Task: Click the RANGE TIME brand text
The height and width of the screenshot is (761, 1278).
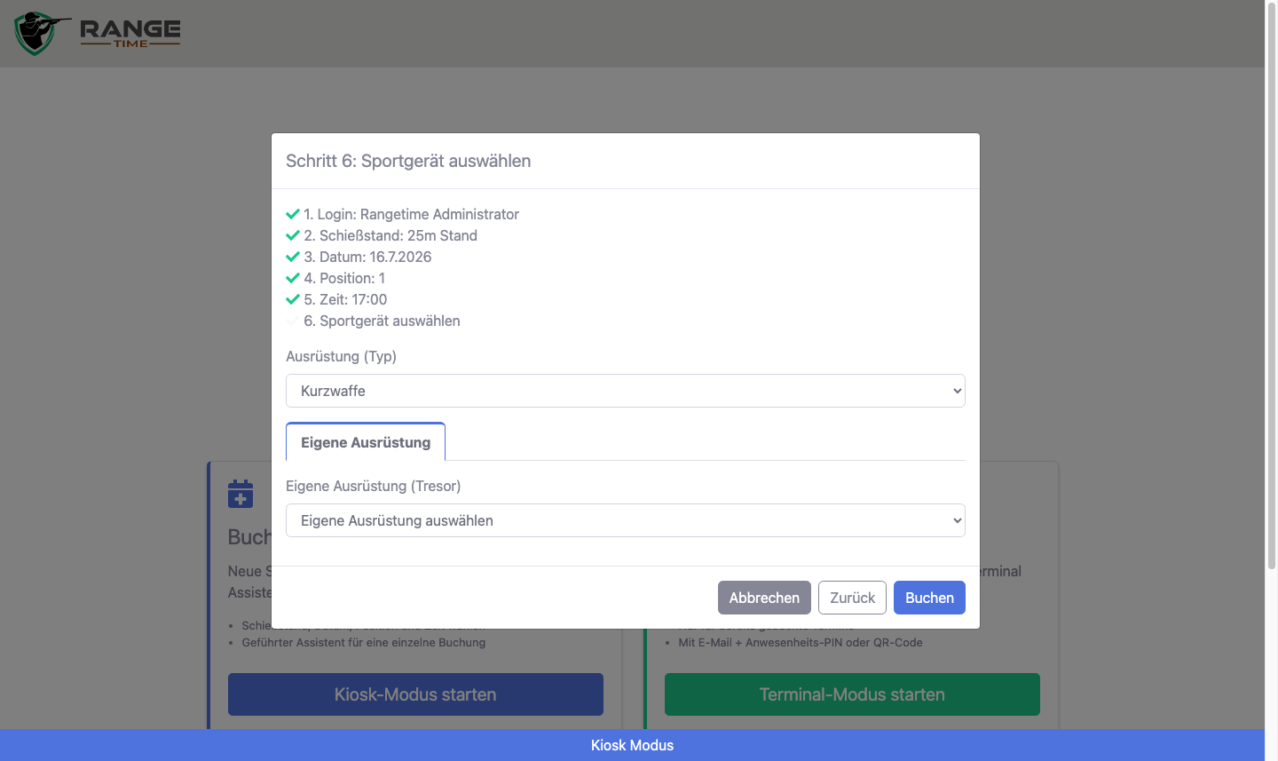Action: pos(130,34)
